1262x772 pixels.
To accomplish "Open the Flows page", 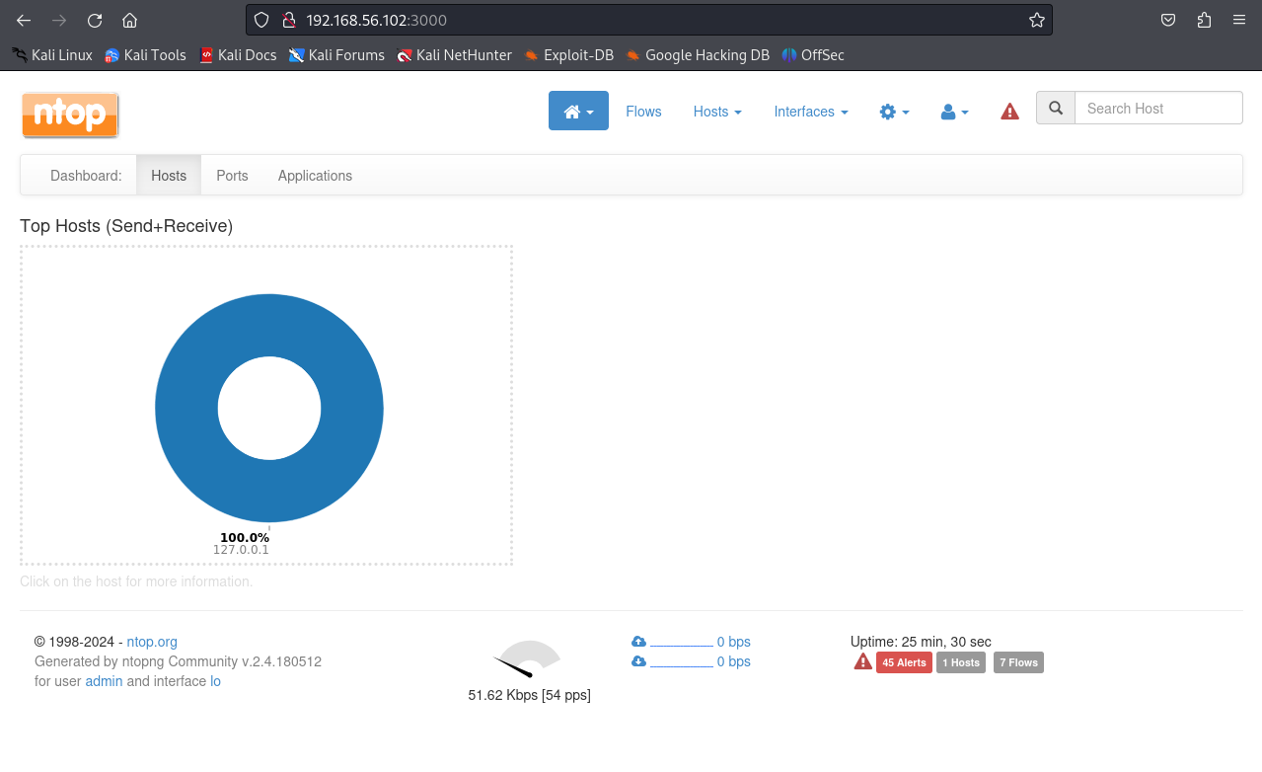I will coord(643,112).
